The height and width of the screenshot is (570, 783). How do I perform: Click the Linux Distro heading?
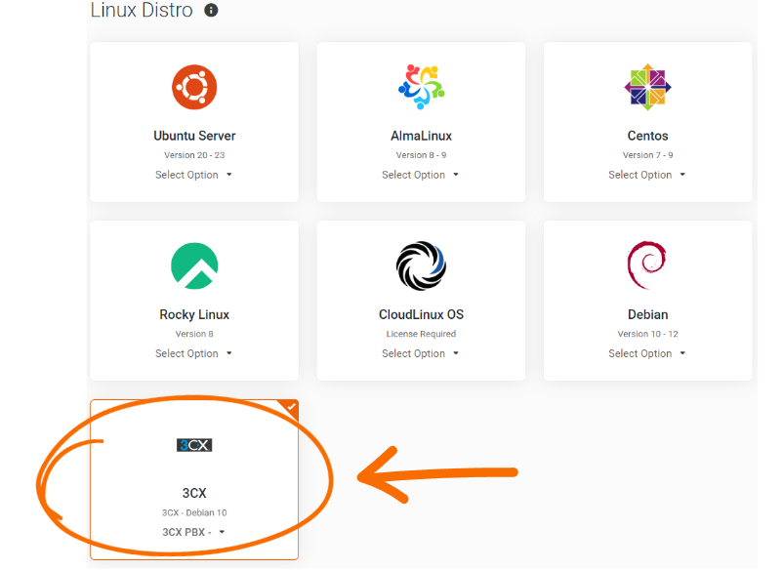(142, 10)
